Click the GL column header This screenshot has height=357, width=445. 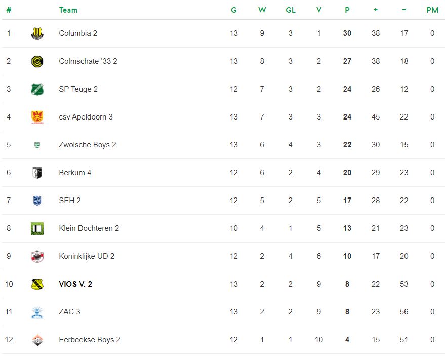(290, 10)
